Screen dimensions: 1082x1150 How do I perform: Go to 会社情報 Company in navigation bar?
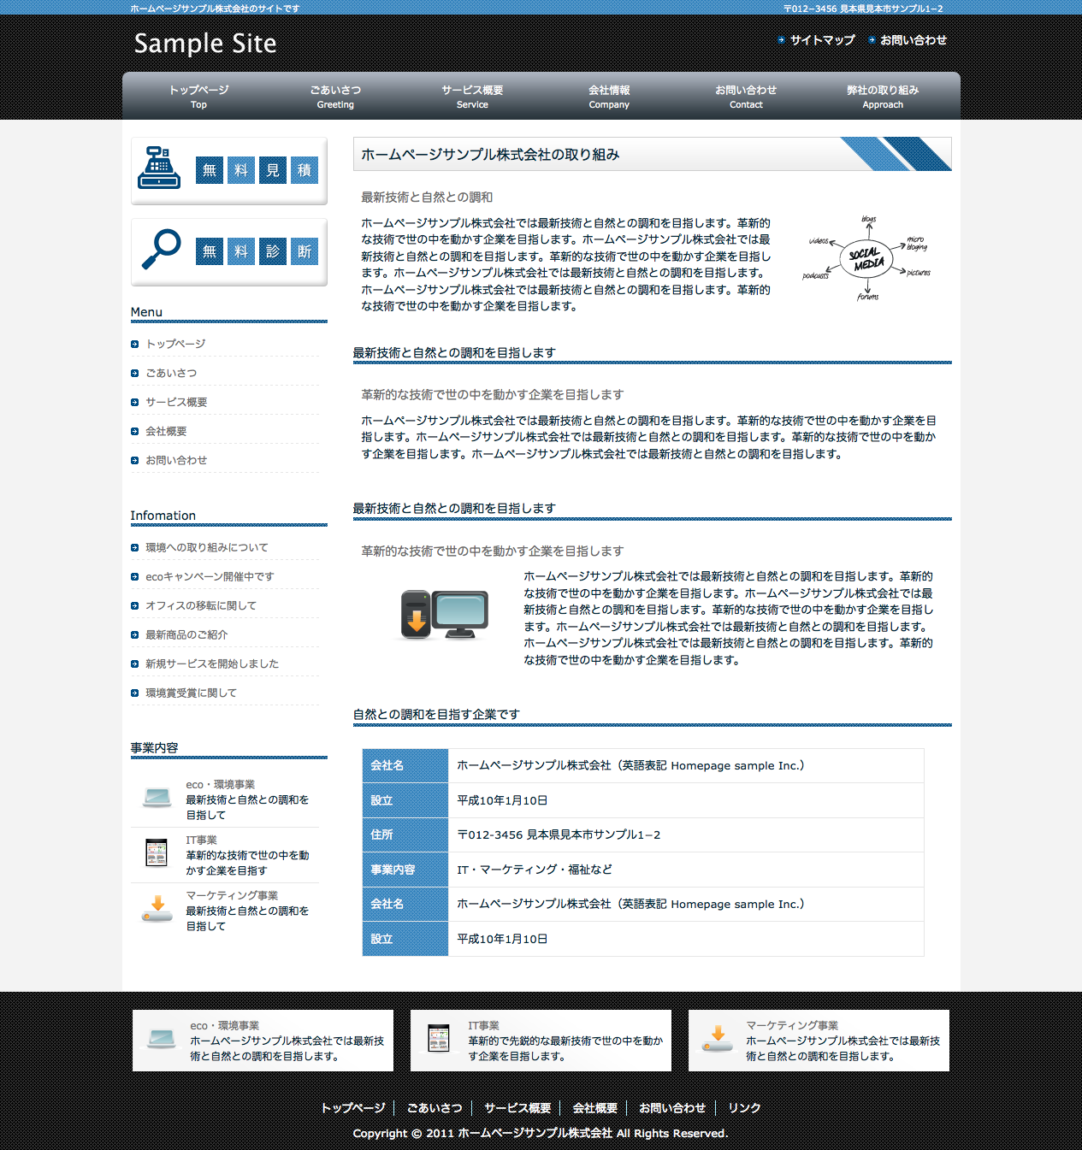pyautogui.click(x=609, y=97)
